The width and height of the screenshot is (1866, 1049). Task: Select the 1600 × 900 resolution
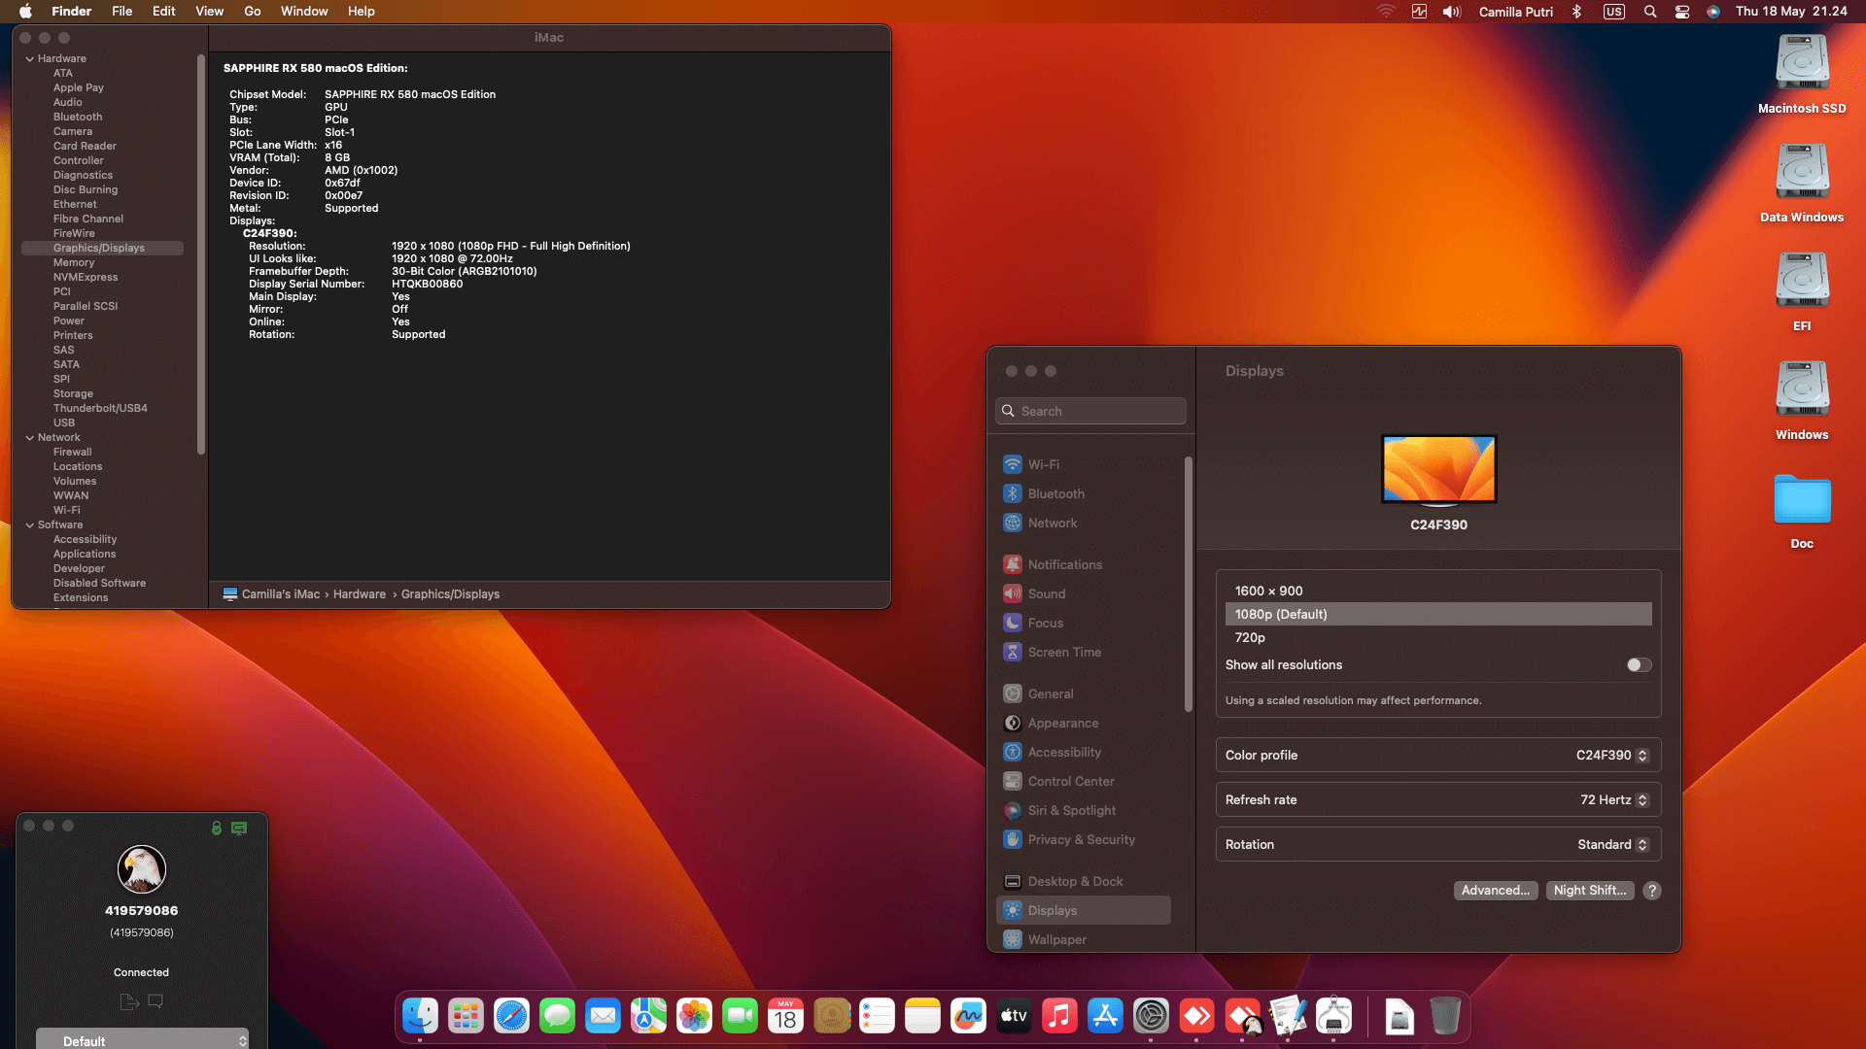point(1438,591)
